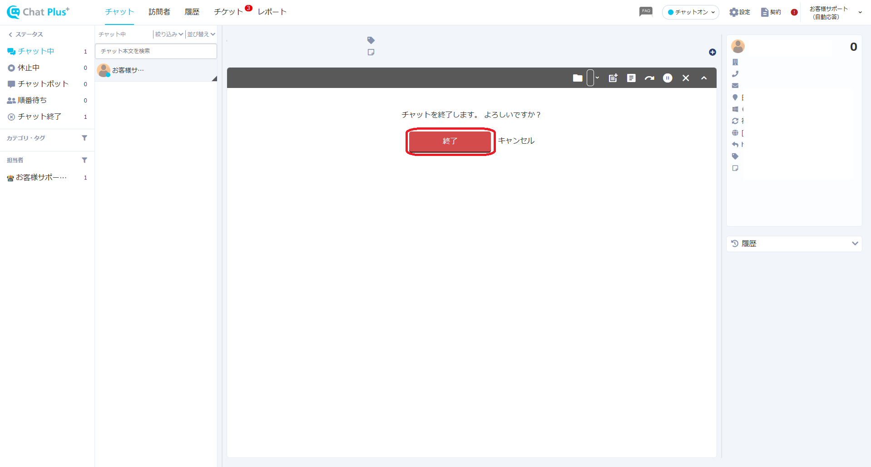This screenshot has width=871, height=467.
Task: Click the キャンセル link
Action: (516, 141)
